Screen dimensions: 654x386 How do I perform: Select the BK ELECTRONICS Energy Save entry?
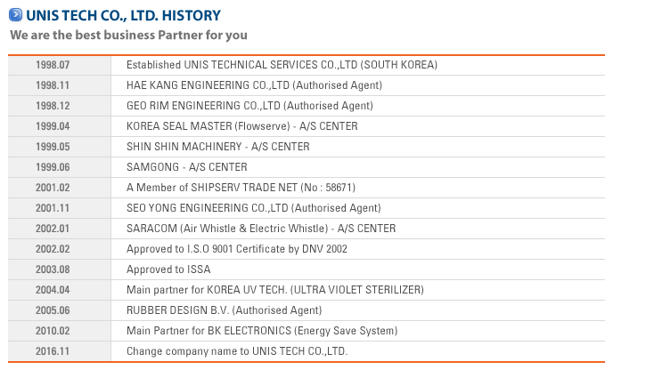(x=262, y=331)
